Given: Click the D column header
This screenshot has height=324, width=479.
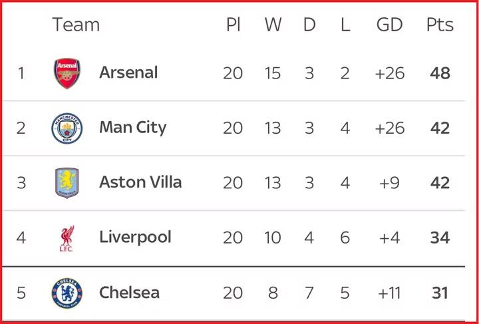Looking at the screenshot, I should point(309,25).
